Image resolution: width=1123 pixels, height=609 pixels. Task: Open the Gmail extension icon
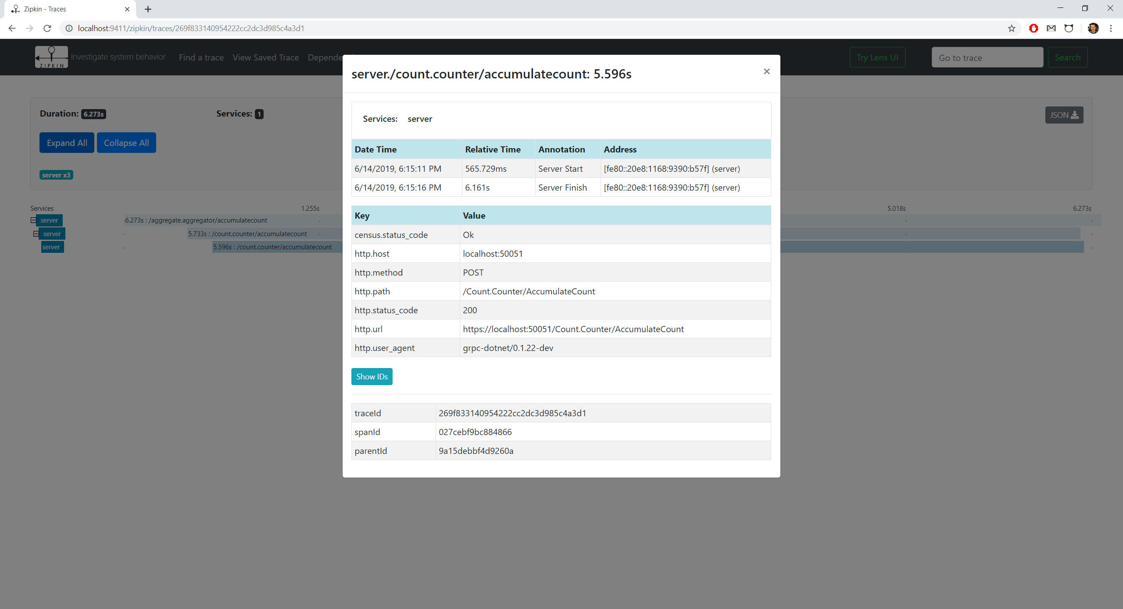tap(1051, 28)
